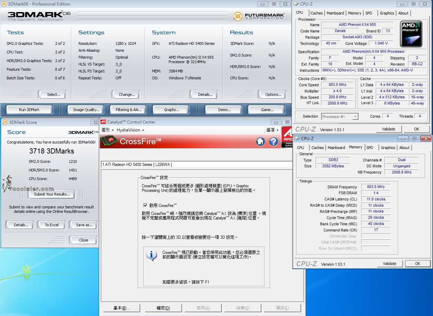Click the Command Rate value 1T
The image size is (433, 316).
[x=376, y=230]
